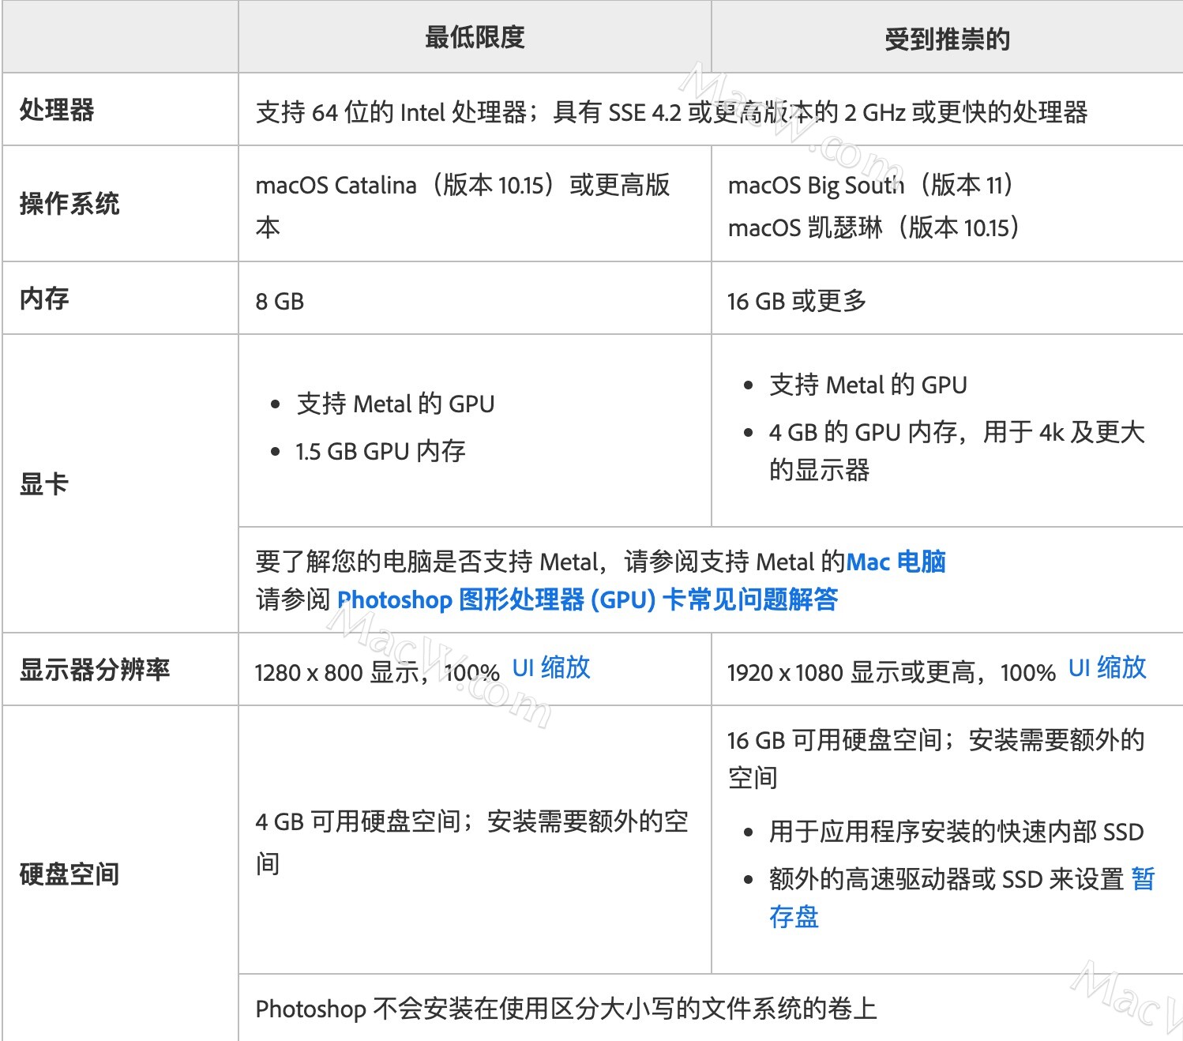Click the 最低限度 column header
The width and height of the screenshot is (1183, 1041).
(475, 37)
